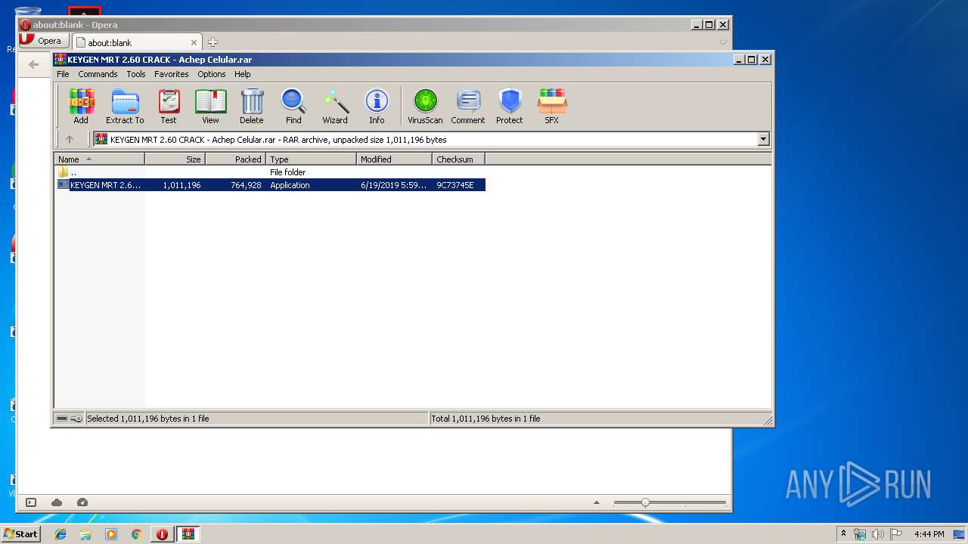Image resolution: width=968 pixels, height=544 pixels.
Task: Open the Find magnifier tool
Action: tap(293, 106)
